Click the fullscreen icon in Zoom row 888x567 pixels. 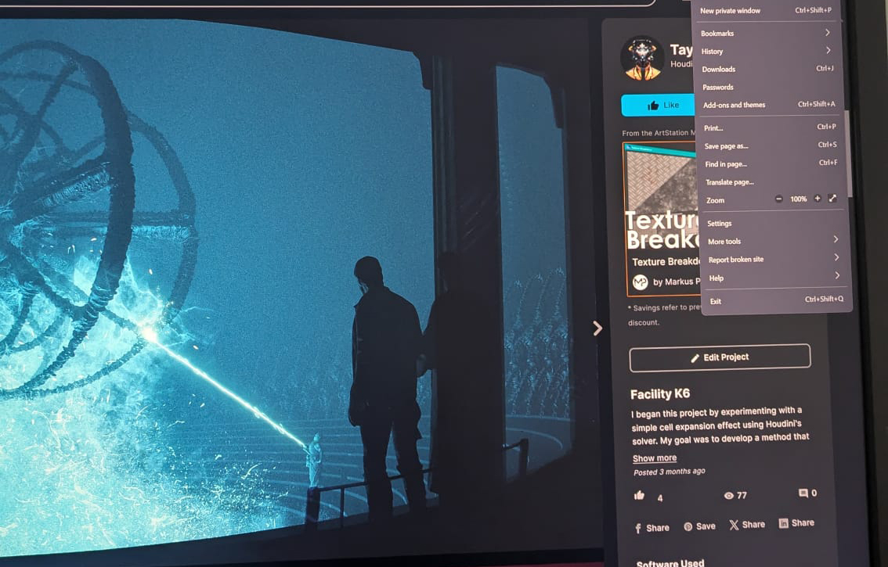[832, 198]
